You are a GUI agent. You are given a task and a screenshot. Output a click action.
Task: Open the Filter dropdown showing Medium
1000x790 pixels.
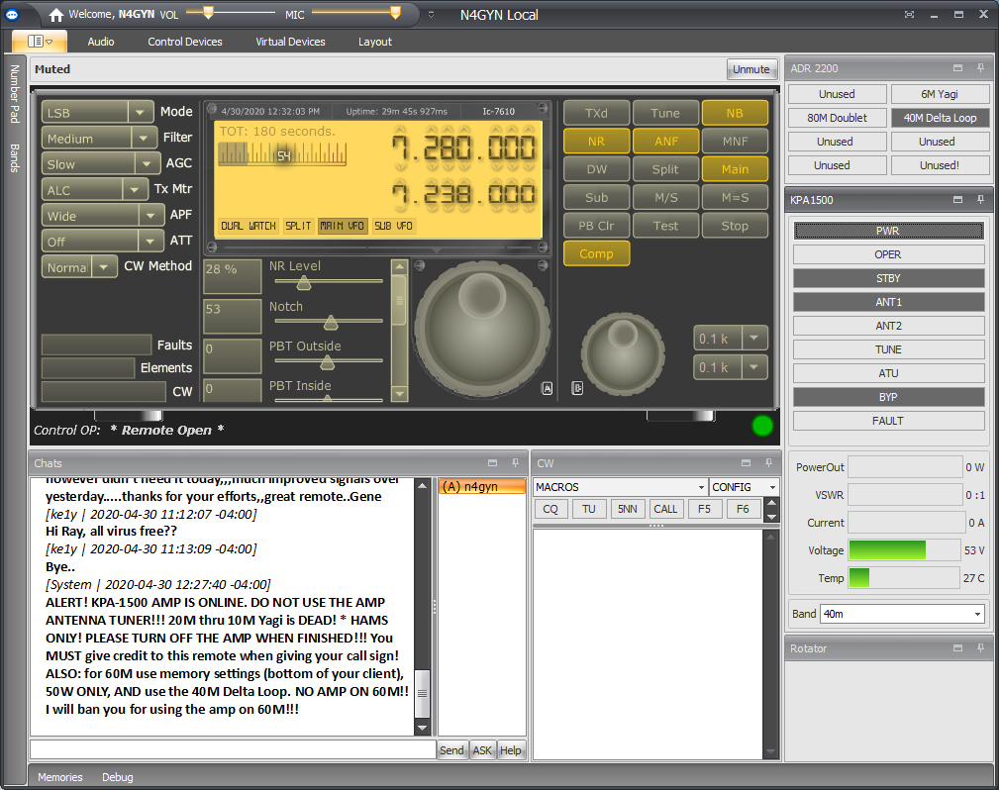99,138
